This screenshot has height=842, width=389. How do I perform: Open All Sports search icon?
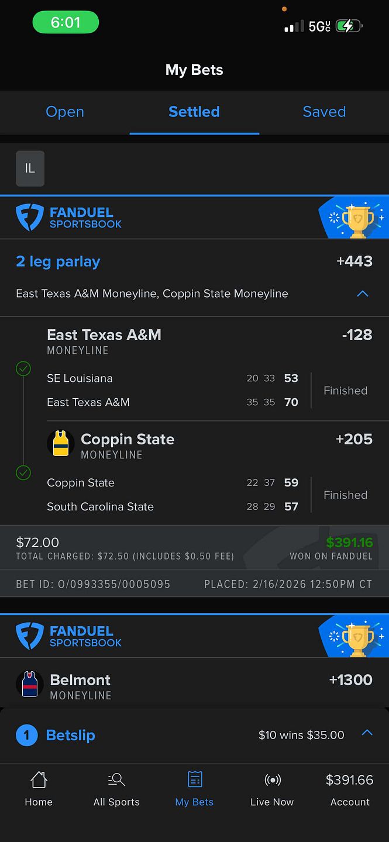[116, 779]
